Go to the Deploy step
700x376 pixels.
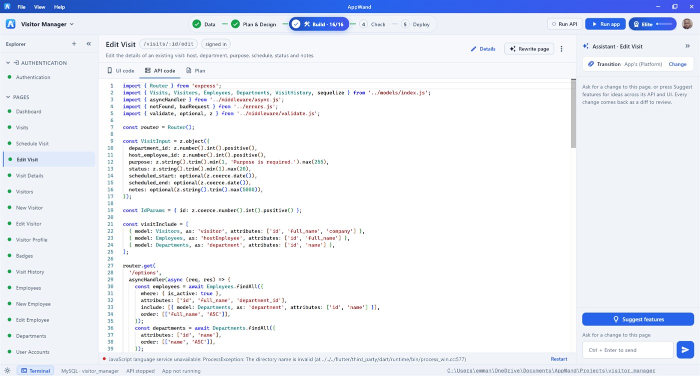(x=415, y=24)
